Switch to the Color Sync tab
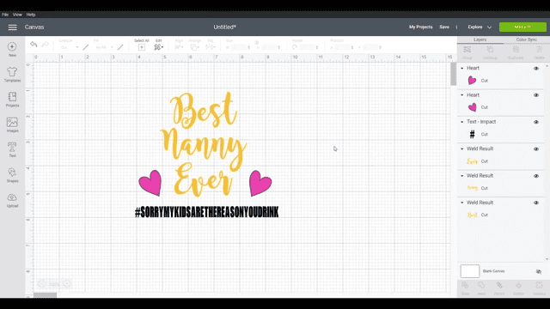Screen dimensions: 550x309 pyautogui.click(x=526, y=39)
